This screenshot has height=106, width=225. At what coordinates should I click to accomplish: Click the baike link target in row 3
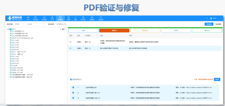pyautogui.click(x=199, y=98)
